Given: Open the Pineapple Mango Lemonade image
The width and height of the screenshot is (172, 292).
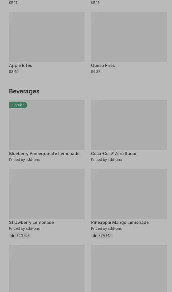Looking at the screenshot, I should [x=129, y=194].
